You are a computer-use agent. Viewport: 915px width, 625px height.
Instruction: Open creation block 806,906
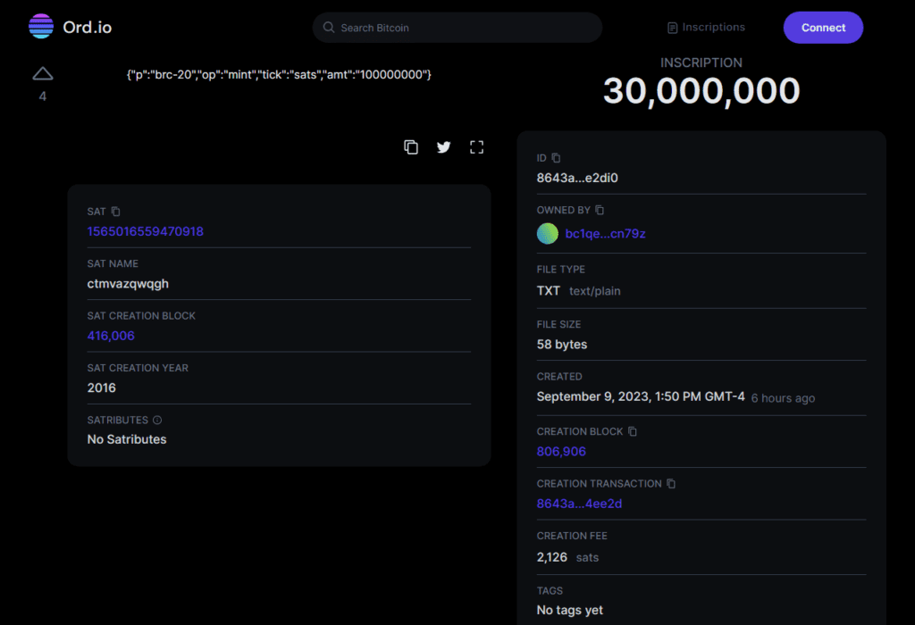coord(561,451)
